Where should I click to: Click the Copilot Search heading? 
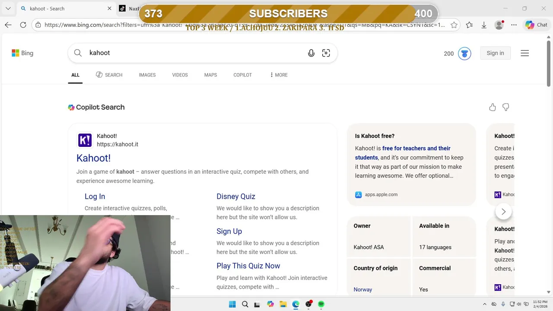pyautogui.click(x=96, y=107)
